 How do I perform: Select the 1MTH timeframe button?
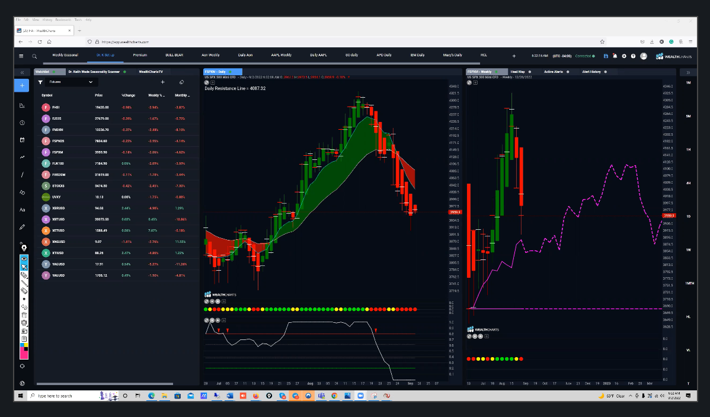click(x=689, y=284)
